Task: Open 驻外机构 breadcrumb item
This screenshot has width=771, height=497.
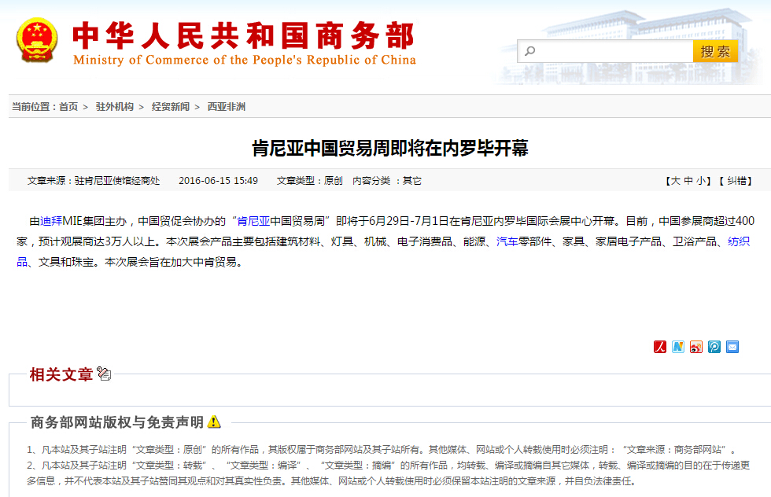Action: [115, 107]
